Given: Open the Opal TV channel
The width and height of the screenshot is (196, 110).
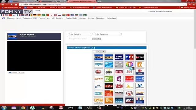Looking at the screenshot, I should pos(98,93).
